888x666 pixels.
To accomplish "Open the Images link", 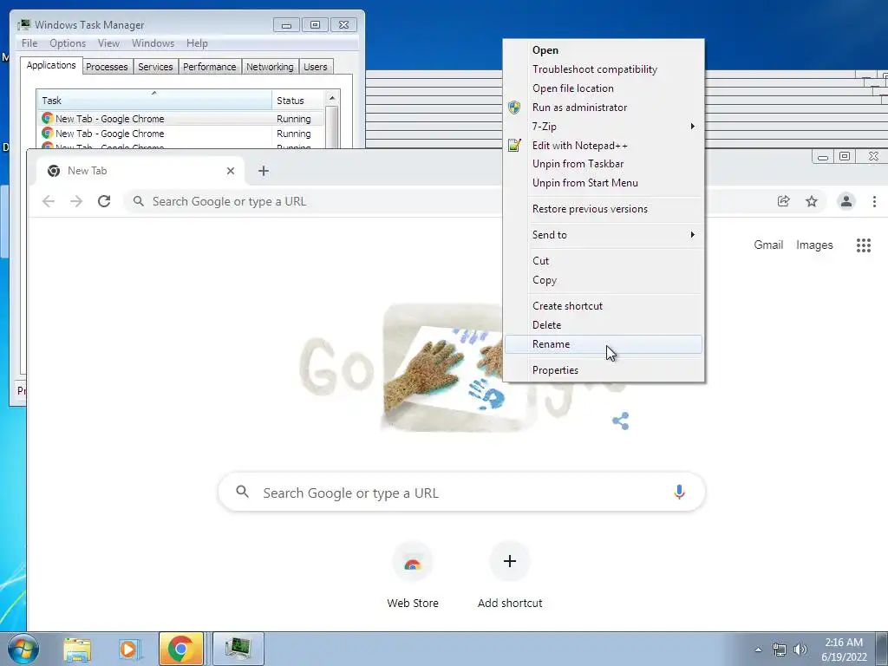I will (x=814, y=245).
